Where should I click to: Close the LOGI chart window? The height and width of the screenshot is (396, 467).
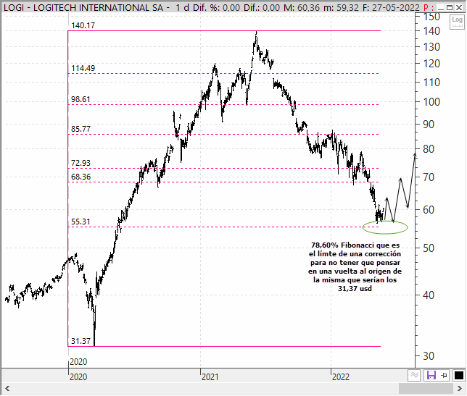459,8
